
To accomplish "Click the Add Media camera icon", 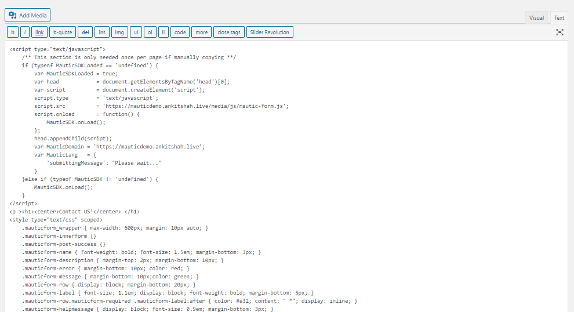I will [13, 15].
